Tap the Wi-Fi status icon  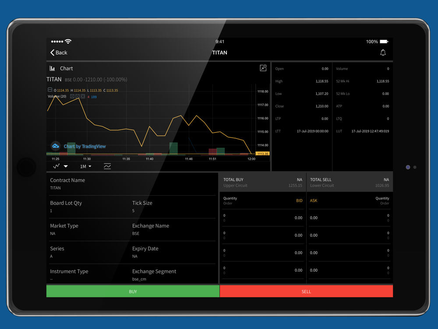68,41
